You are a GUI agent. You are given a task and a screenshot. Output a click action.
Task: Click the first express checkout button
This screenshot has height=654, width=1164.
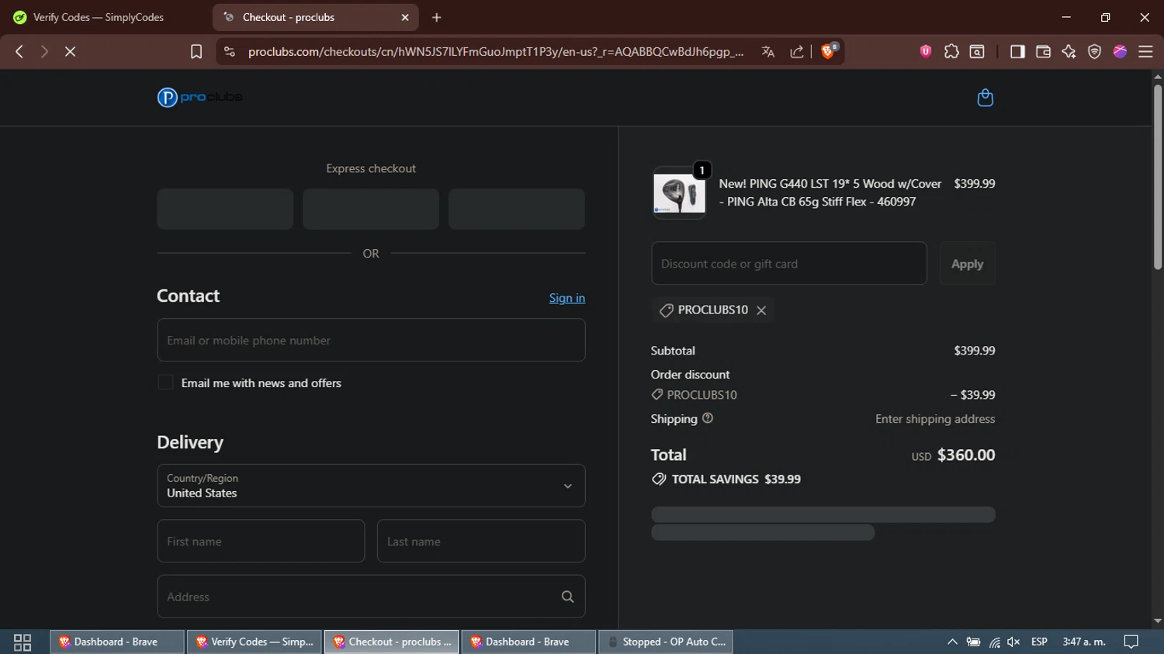pos(225,209)
